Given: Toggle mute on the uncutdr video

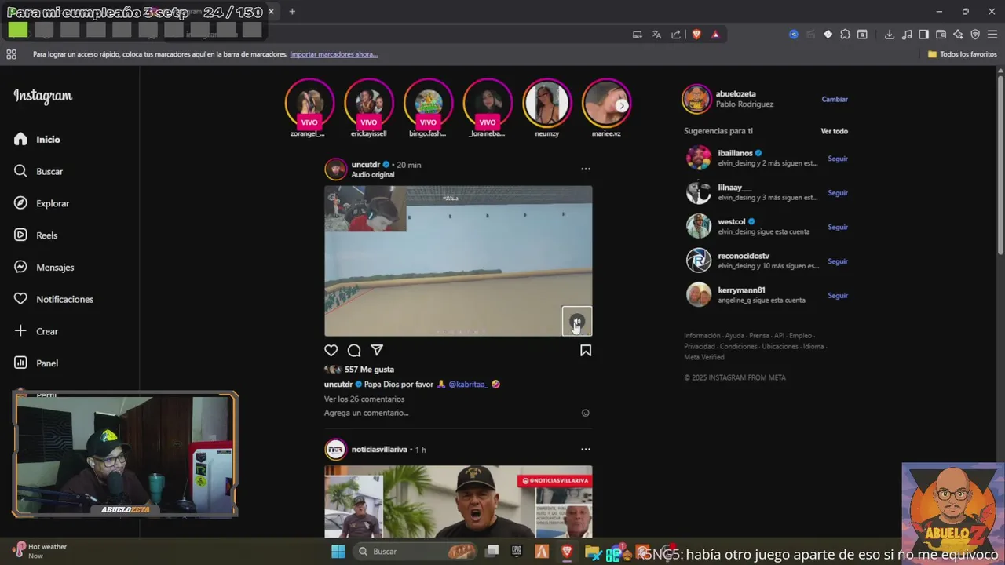Looking at the screenshot, I should pyautogui.click(x=577, y=321).
